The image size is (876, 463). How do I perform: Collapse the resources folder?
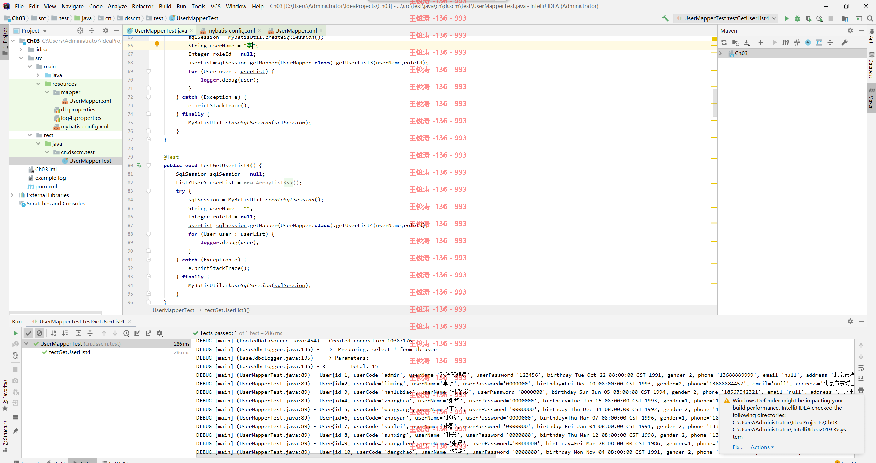[x=38, y=84]
